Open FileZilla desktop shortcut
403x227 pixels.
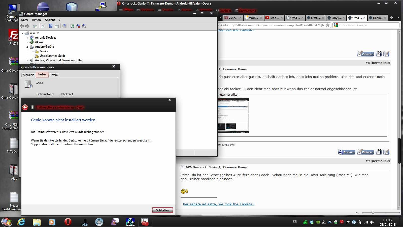(13, 37)
